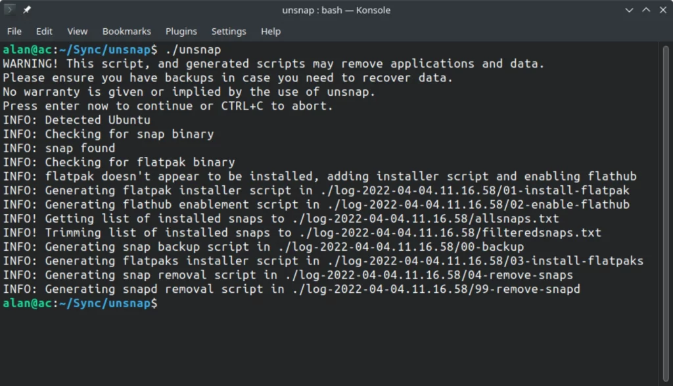
Task: Click the "unsnap : bash — Konsole" title bar
Action: point(336,10)
